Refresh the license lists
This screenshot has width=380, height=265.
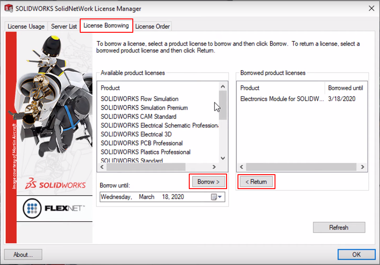(339, 227)
